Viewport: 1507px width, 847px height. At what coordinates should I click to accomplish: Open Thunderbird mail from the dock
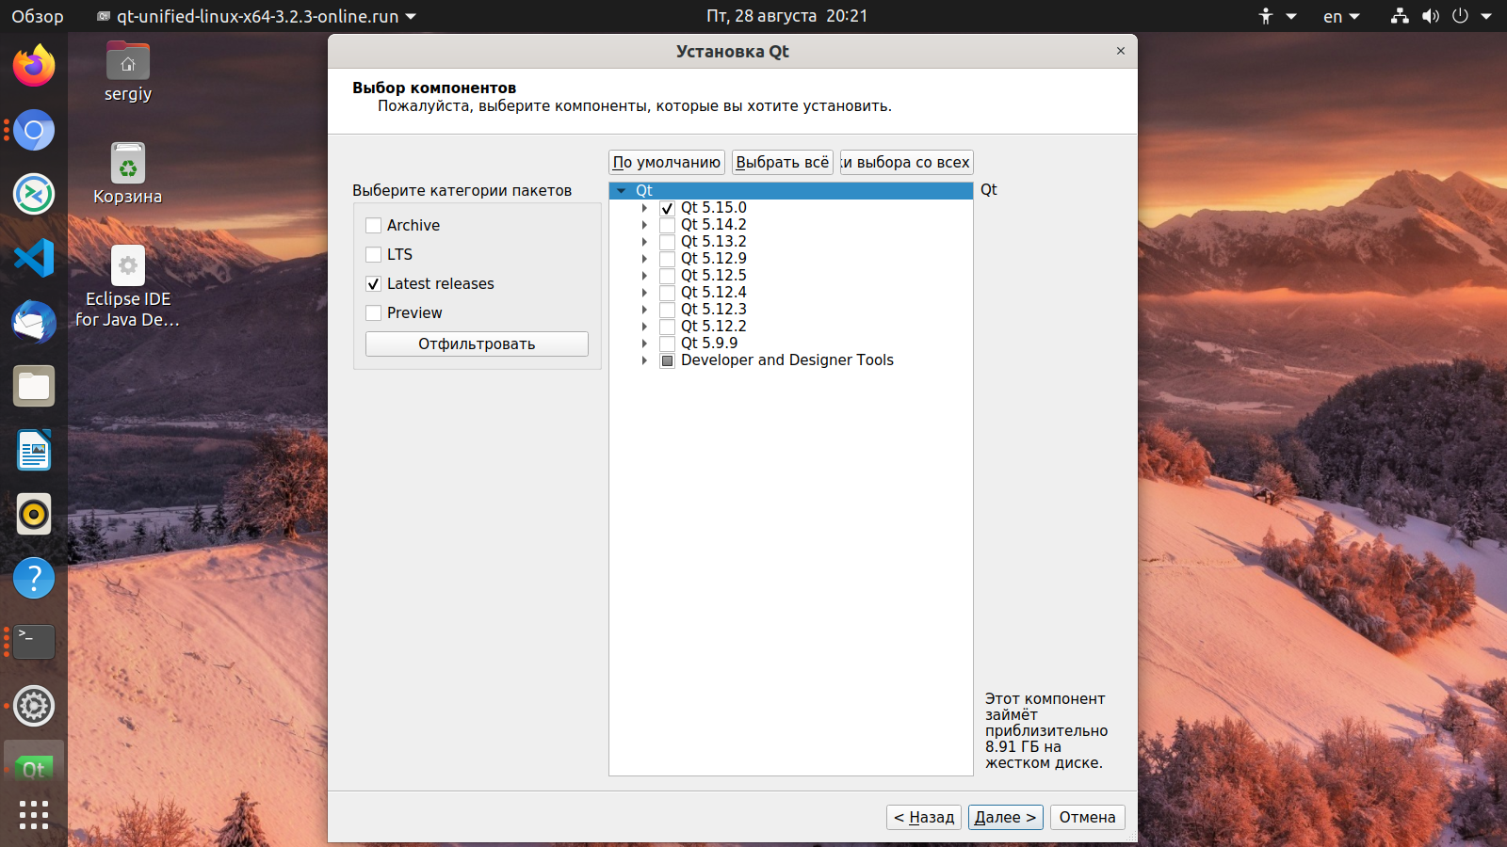pos(34,322)
